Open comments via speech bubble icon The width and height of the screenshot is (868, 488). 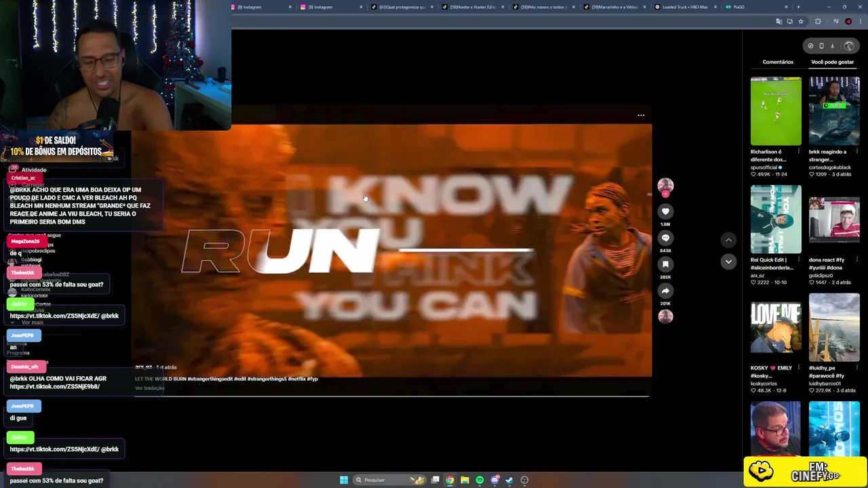click(665, 238)
